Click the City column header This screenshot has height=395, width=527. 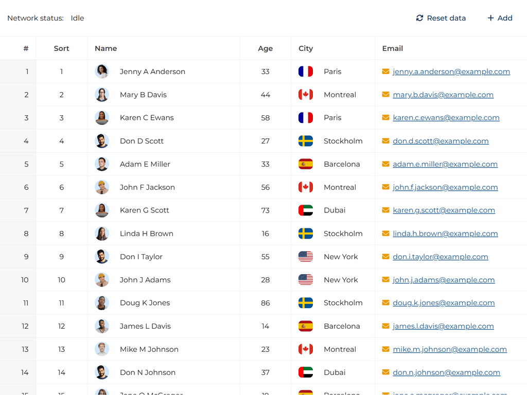point(306,48)
